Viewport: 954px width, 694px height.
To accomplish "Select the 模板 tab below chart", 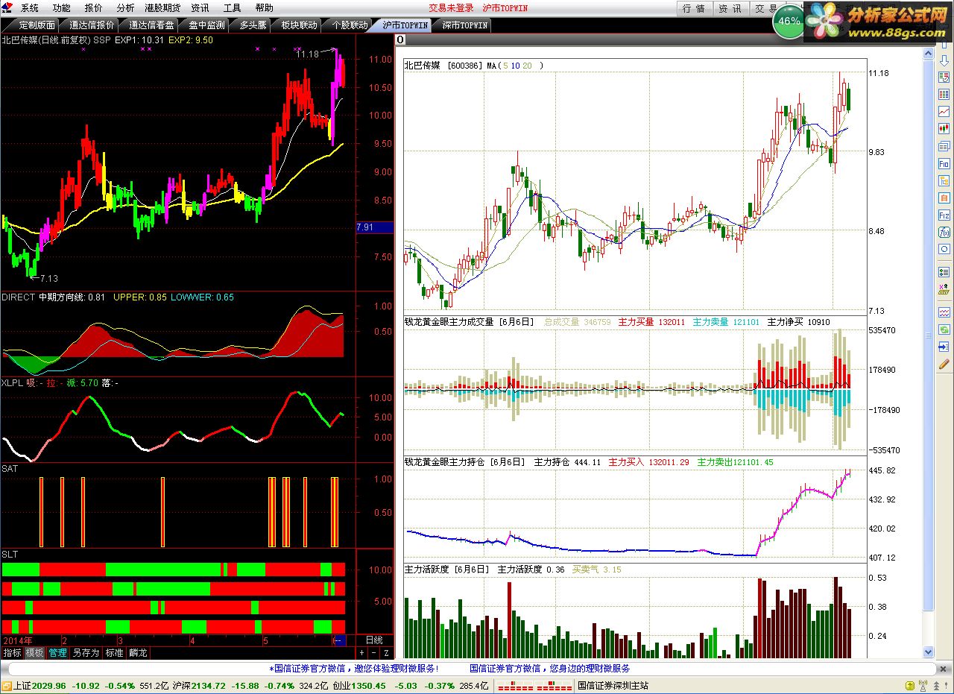I will (35, 653).
